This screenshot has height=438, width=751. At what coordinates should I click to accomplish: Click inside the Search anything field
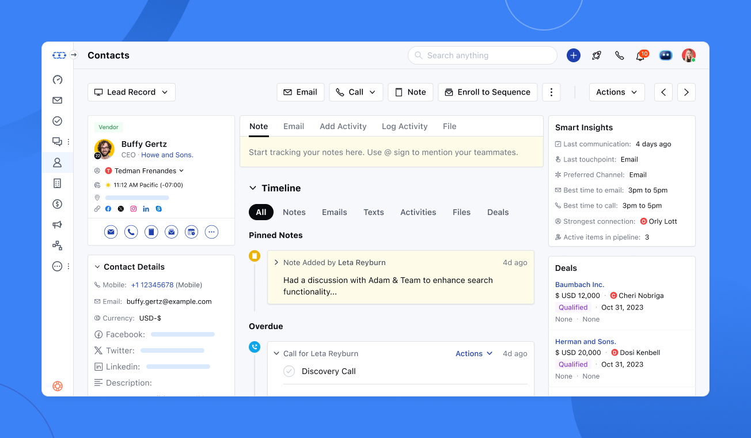(x=482, y=55)
